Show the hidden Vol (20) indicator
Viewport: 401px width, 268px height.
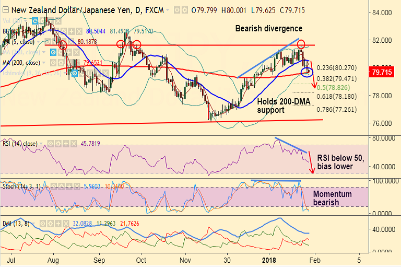[35, 21]
